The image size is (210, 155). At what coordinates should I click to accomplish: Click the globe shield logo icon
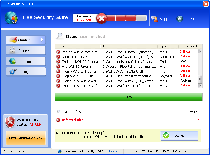11,18
